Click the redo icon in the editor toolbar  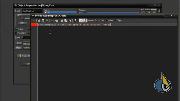click(57, 20)
